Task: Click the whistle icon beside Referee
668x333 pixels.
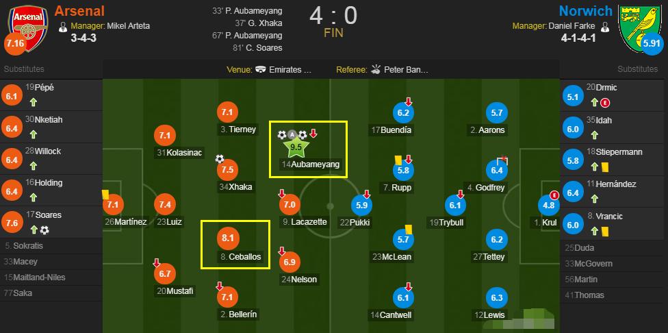Action: click(x=376, y=69)
